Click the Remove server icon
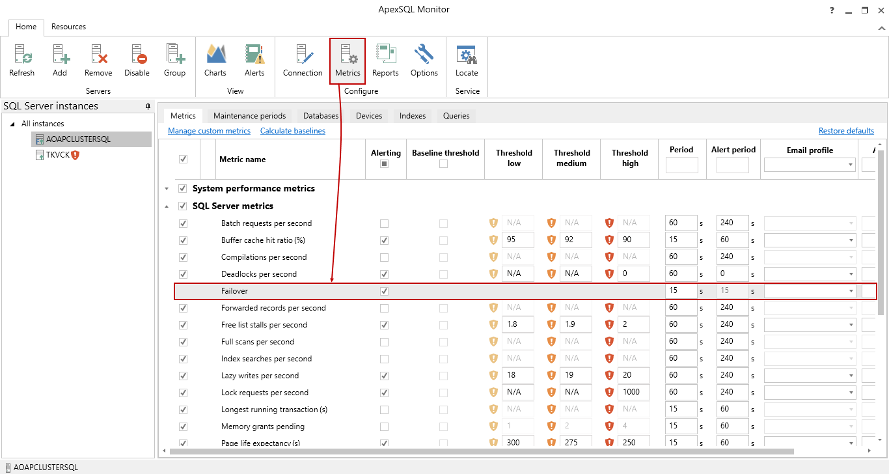 98,54
